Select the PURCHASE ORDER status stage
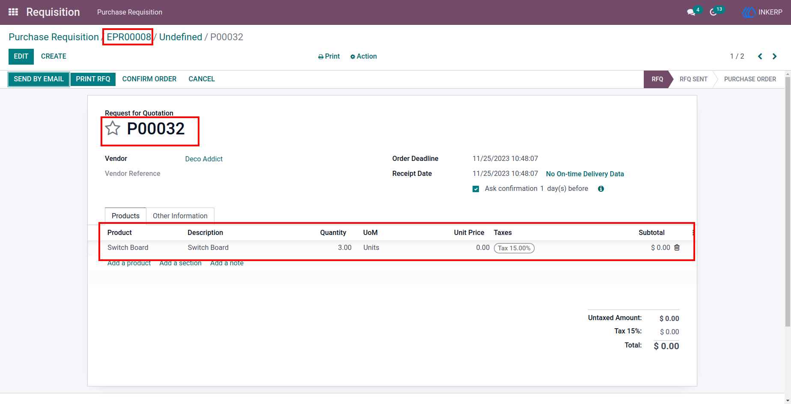791x404 pixels. (750, 79)
